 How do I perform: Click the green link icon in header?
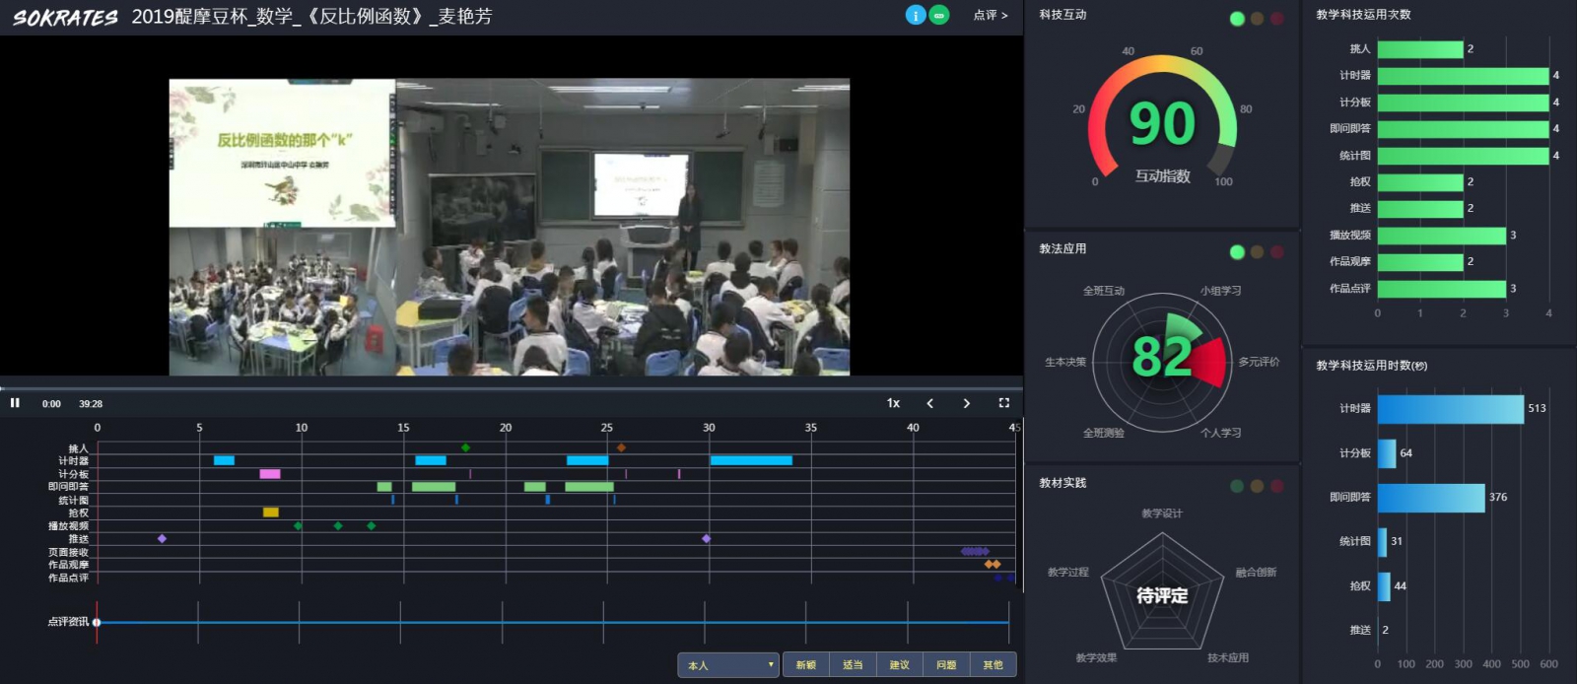pyautogui.click(x=939, y=15)
